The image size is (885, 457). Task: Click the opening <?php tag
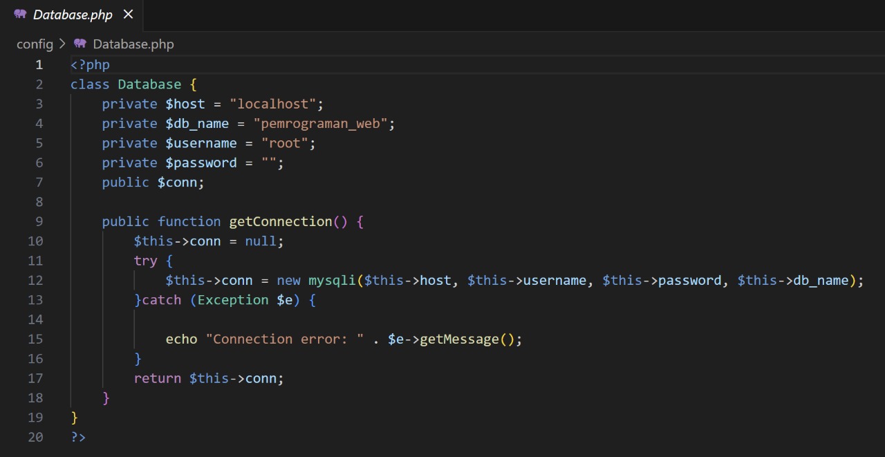pos(90,65)
